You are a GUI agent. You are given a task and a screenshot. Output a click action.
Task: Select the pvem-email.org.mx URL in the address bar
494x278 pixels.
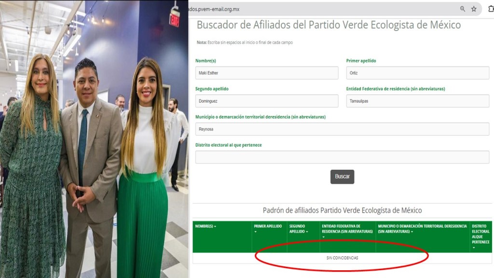point(214,9)
